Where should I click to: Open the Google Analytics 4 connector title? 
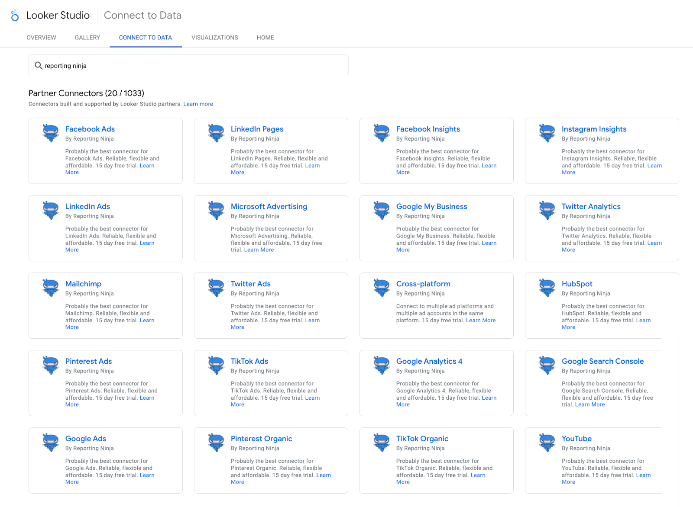(x=429, y=361)
